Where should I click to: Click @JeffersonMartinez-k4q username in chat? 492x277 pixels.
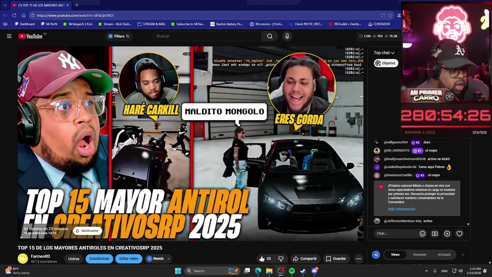(x=402, y=221)
